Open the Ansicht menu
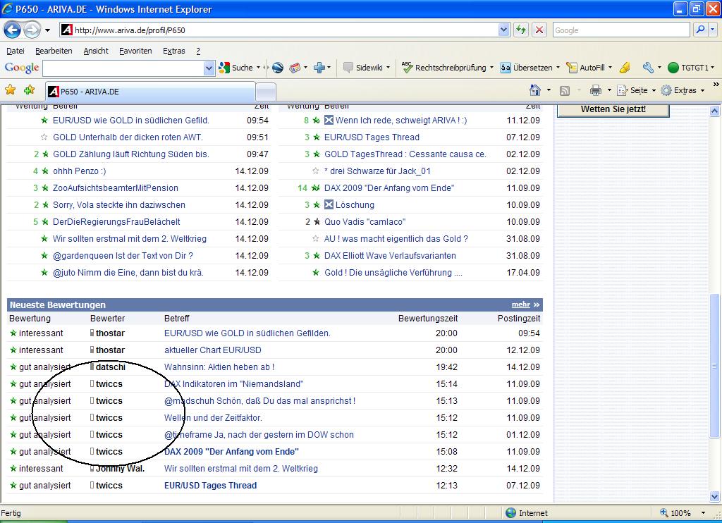 click(96, 51)
